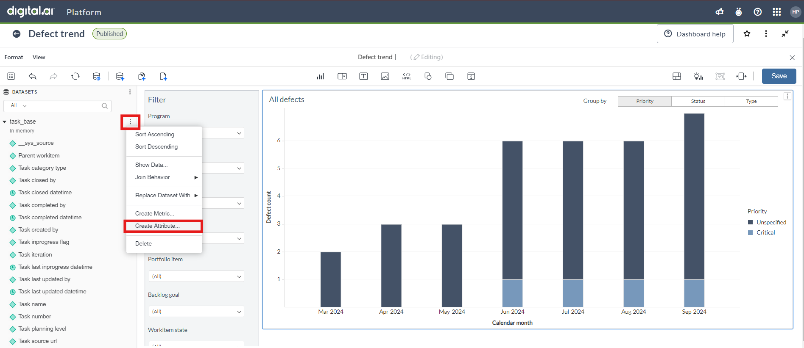Open the insights lightbulb chart icon
Viewport: 804px width, 348px height.
click(x=698, y=76)
